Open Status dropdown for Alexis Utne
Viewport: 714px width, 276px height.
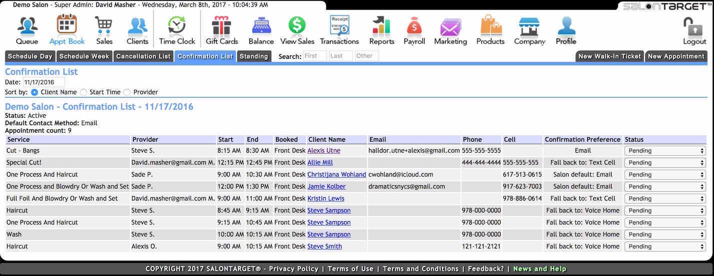coord(664,151)
